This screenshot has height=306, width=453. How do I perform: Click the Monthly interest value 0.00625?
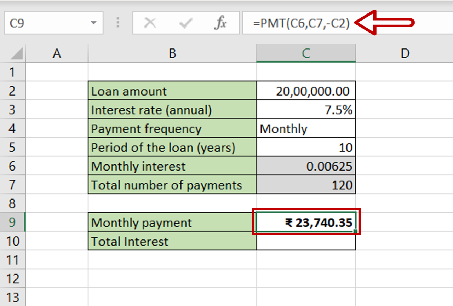(x=306, y=166)
